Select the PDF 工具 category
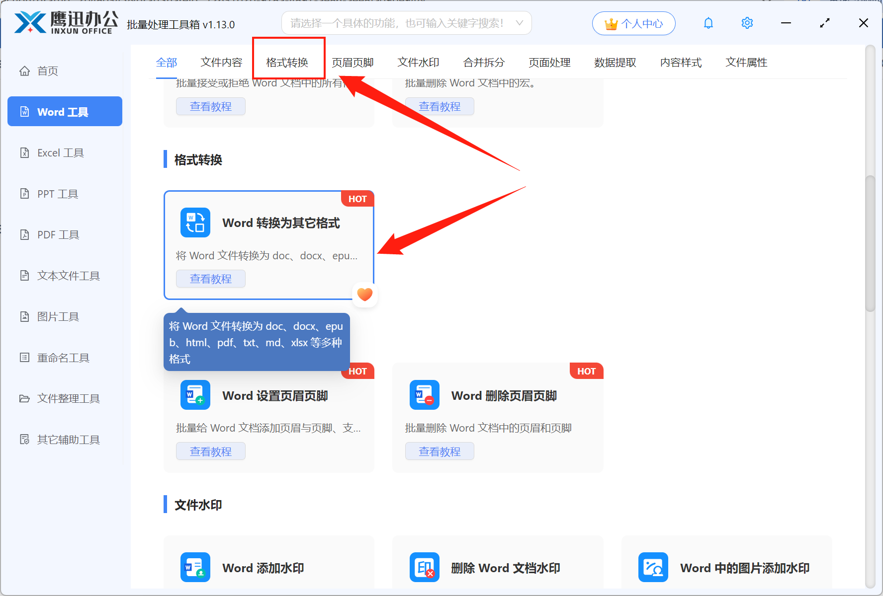Screen dimensions: 883x596 (58, 234)
